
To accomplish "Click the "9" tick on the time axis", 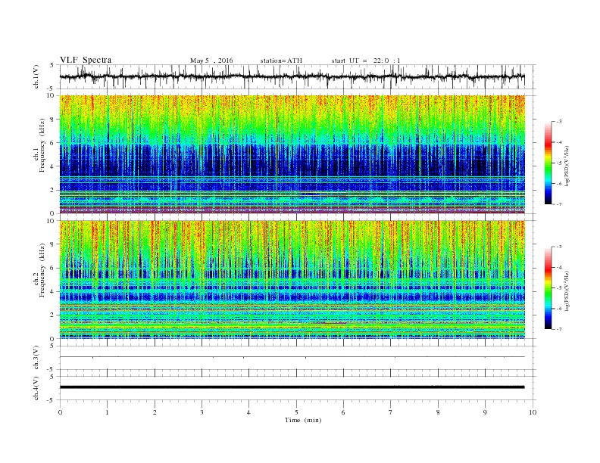I will (x=485, y=412).
